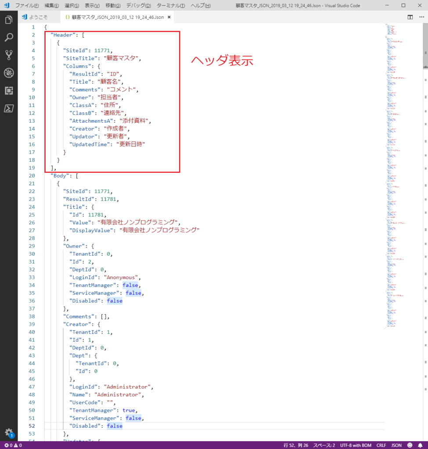Click the VS Code logo in title bar
Screen dimensions: 428x449
pos(6,5)
